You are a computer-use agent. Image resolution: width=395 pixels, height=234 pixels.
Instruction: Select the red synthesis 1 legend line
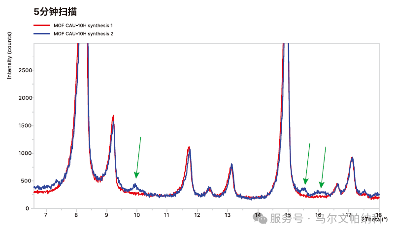42,25
